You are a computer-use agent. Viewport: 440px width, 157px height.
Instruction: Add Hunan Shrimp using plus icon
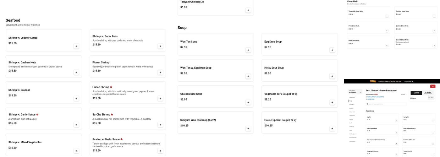click(160, 98)
